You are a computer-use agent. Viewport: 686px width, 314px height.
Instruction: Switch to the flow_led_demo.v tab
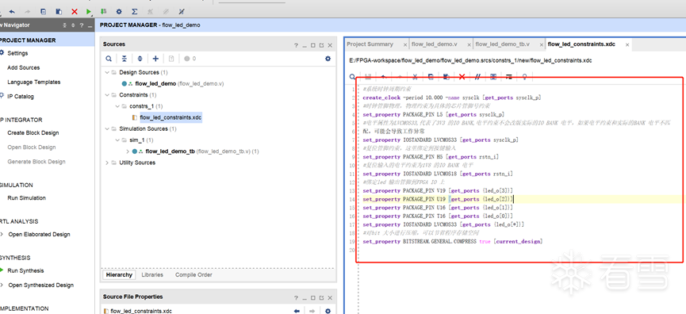coord(434,44)
